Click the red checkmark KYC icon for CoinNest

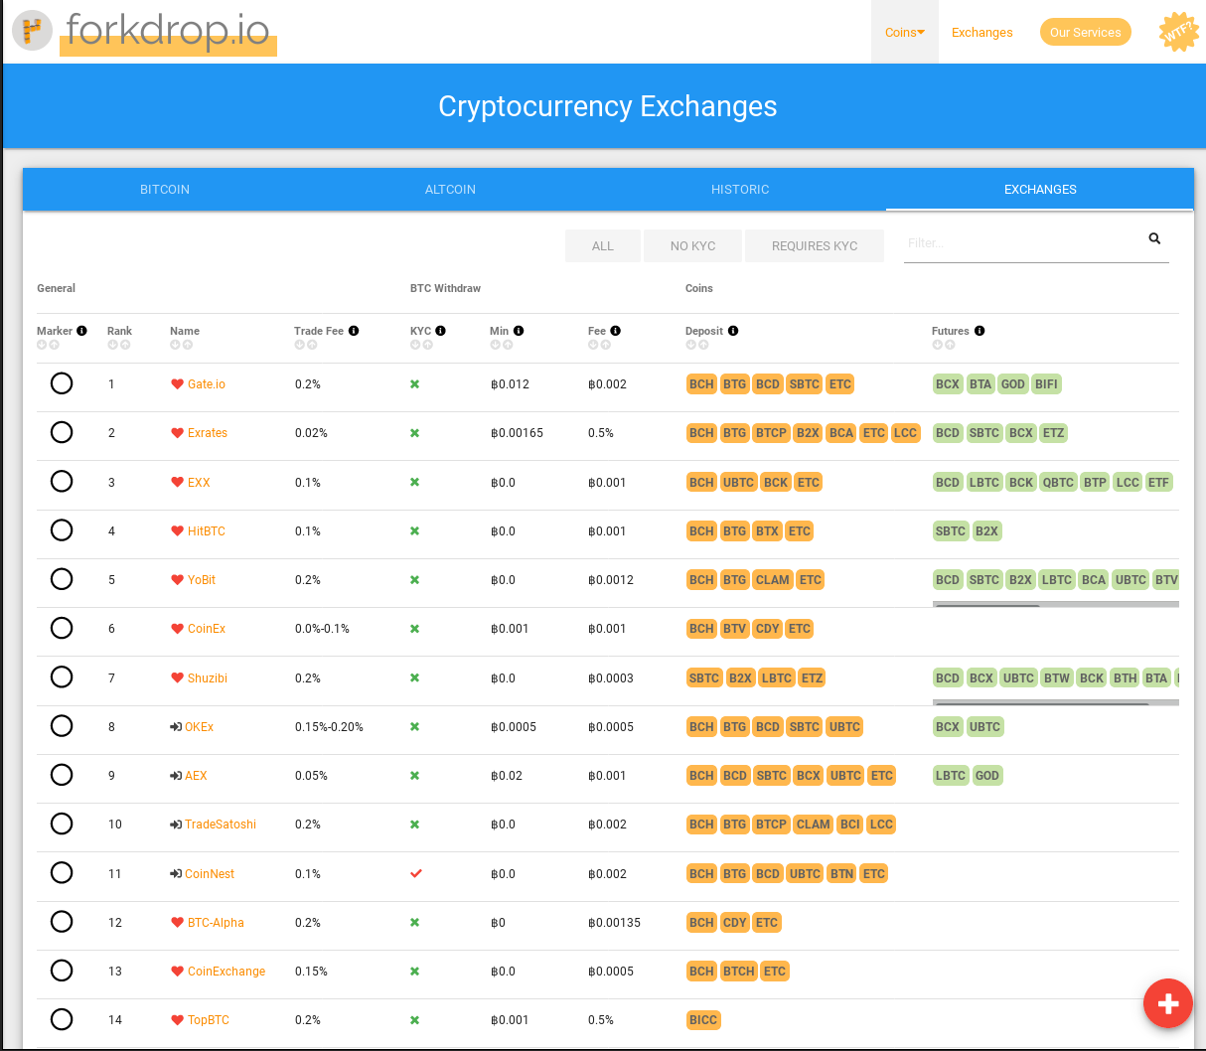tap(414, 873)
